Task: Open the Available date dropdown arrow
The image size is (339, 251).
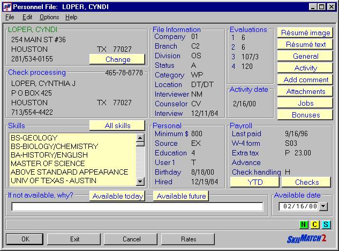Action: click(x=323, y=206)
